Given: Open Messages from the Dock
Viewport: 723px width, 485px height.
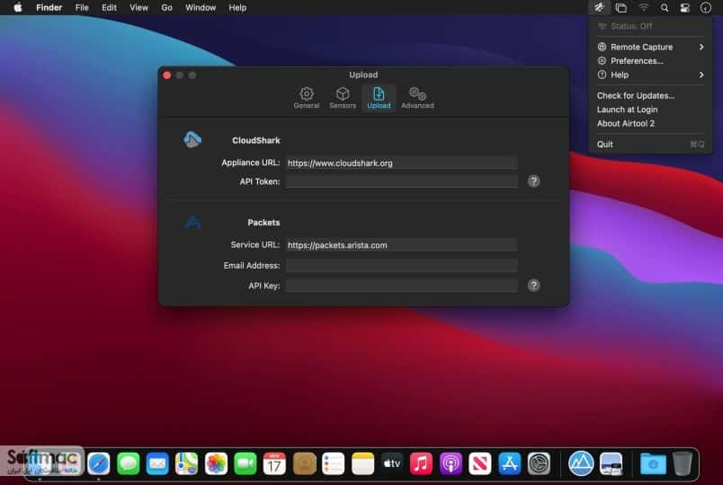Looking at the screenshot, I should tap(129, 463).
